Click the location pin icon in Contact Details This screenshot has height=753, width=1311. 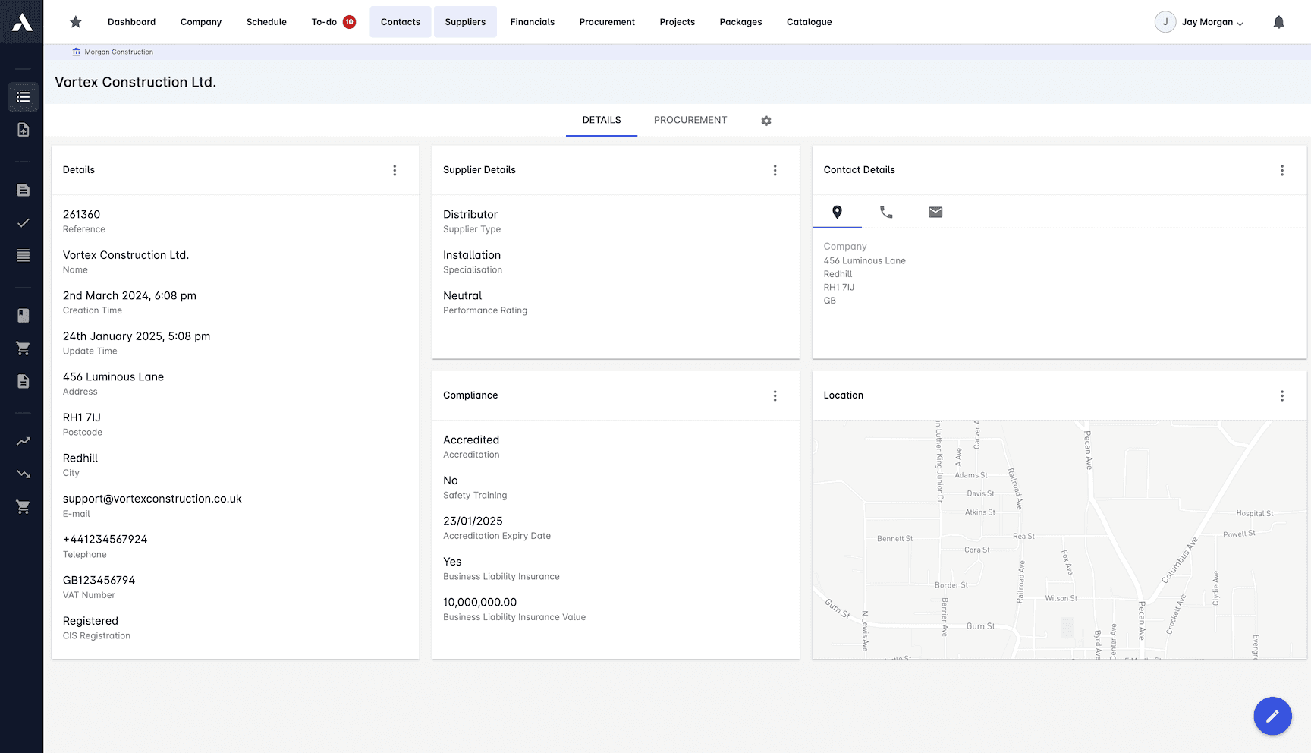tap(837, 213)
